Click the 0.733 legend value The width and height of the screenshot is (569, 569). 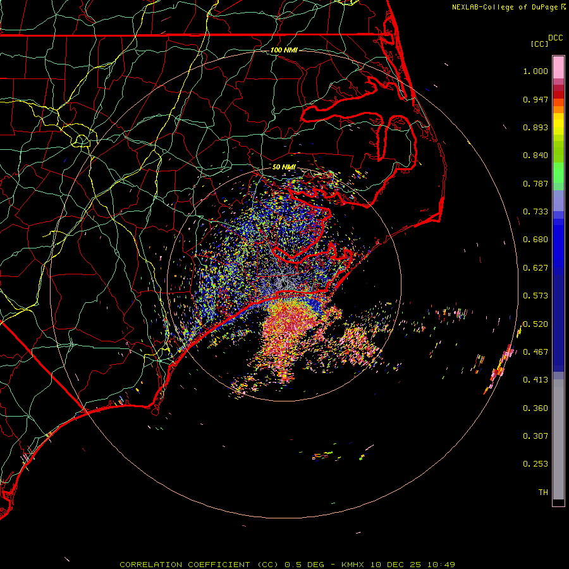[535, 212]
